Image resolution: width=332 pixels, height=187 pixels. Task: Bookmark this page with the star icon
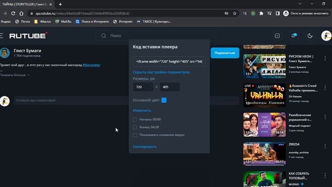coord(234,14)
